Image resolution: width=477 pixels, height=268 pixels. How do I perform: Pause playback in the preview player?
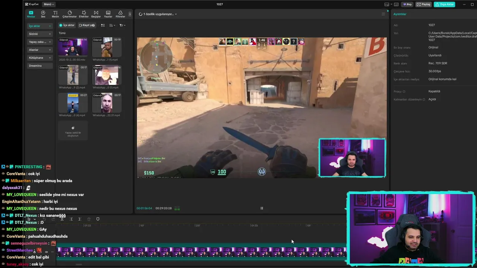262,208
